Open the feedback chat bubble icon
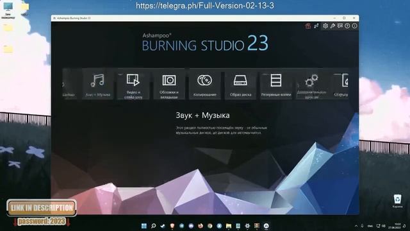The height and width of the screenshot is (231, 410). [x=340, y=26]
